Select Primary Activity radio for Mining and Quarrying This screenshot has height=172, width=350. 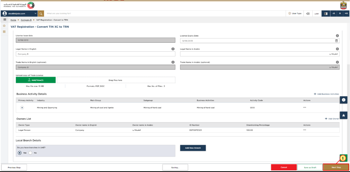pos(22,108)
